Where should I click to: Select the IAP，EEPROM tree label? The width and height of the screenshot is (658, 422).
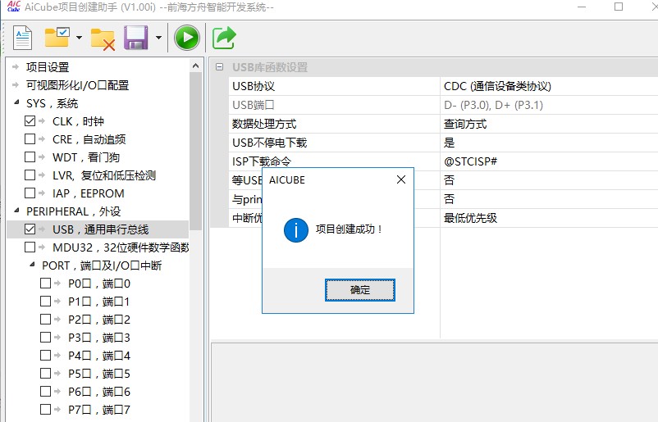point(88,193)
